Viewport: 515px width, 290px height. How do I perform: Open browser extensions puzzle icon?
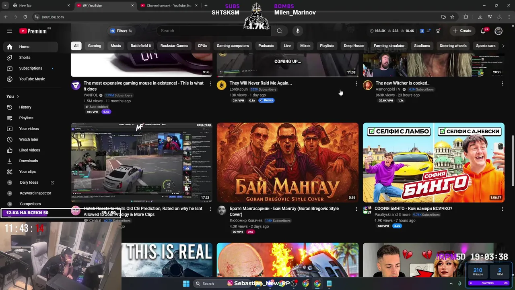[466, 17]
